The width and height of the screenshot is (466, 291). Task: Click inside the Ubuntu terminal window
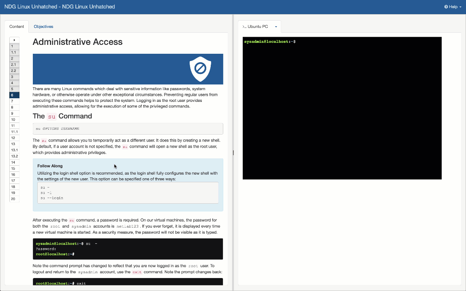342,108
